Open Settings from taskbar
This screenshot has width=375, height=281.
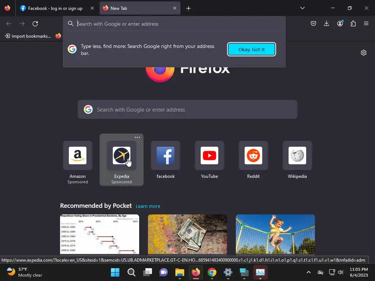pos(228,272)
